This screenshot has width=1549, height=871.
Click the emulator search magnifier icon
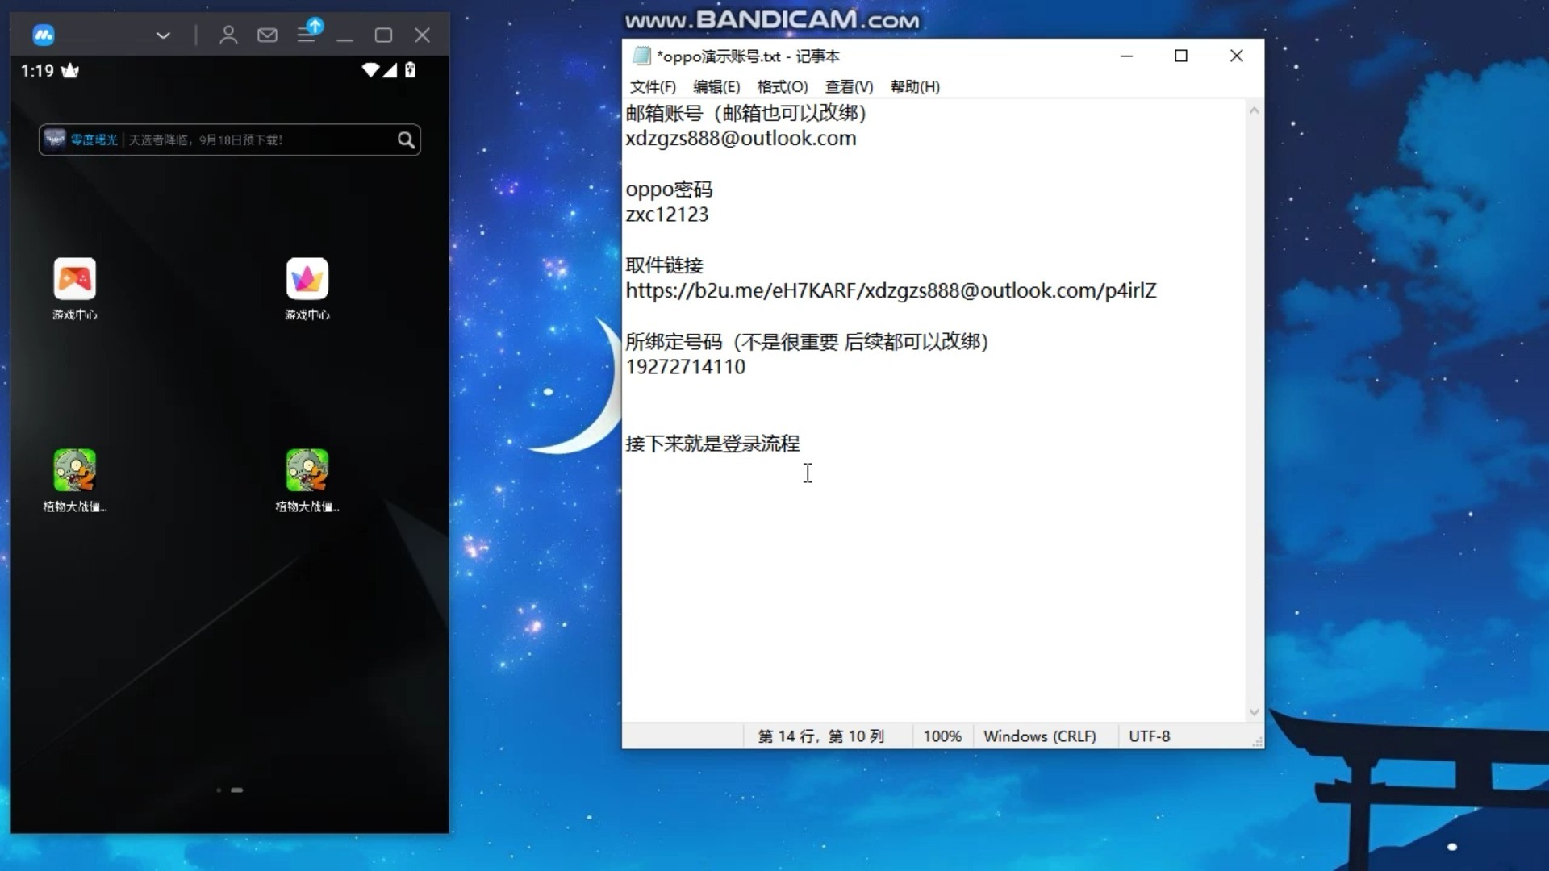pos(406,140)
